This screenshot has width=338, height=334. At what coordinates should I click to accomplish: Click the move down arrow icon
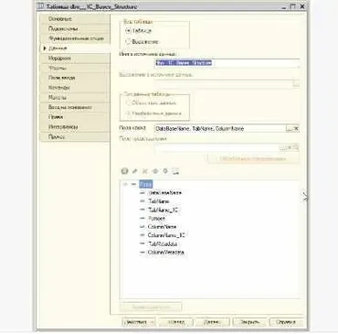165,171
